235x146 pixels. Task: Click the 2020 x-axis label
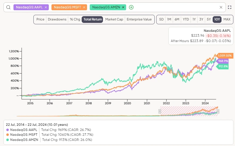coord(127,103)
